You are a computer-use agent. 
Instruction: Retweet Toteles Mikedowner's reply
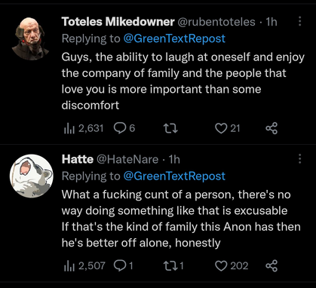pyautogui.click(x=170, y=128)
